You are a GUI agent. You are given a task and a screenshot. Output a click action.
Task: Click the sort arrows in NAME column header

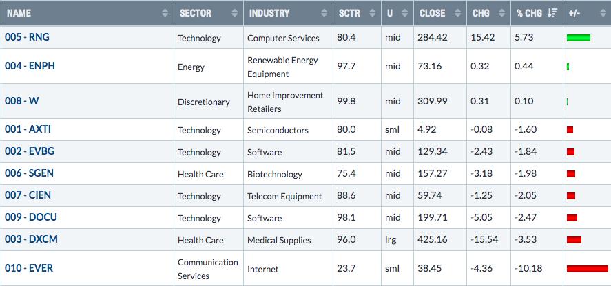pos(165,13)
